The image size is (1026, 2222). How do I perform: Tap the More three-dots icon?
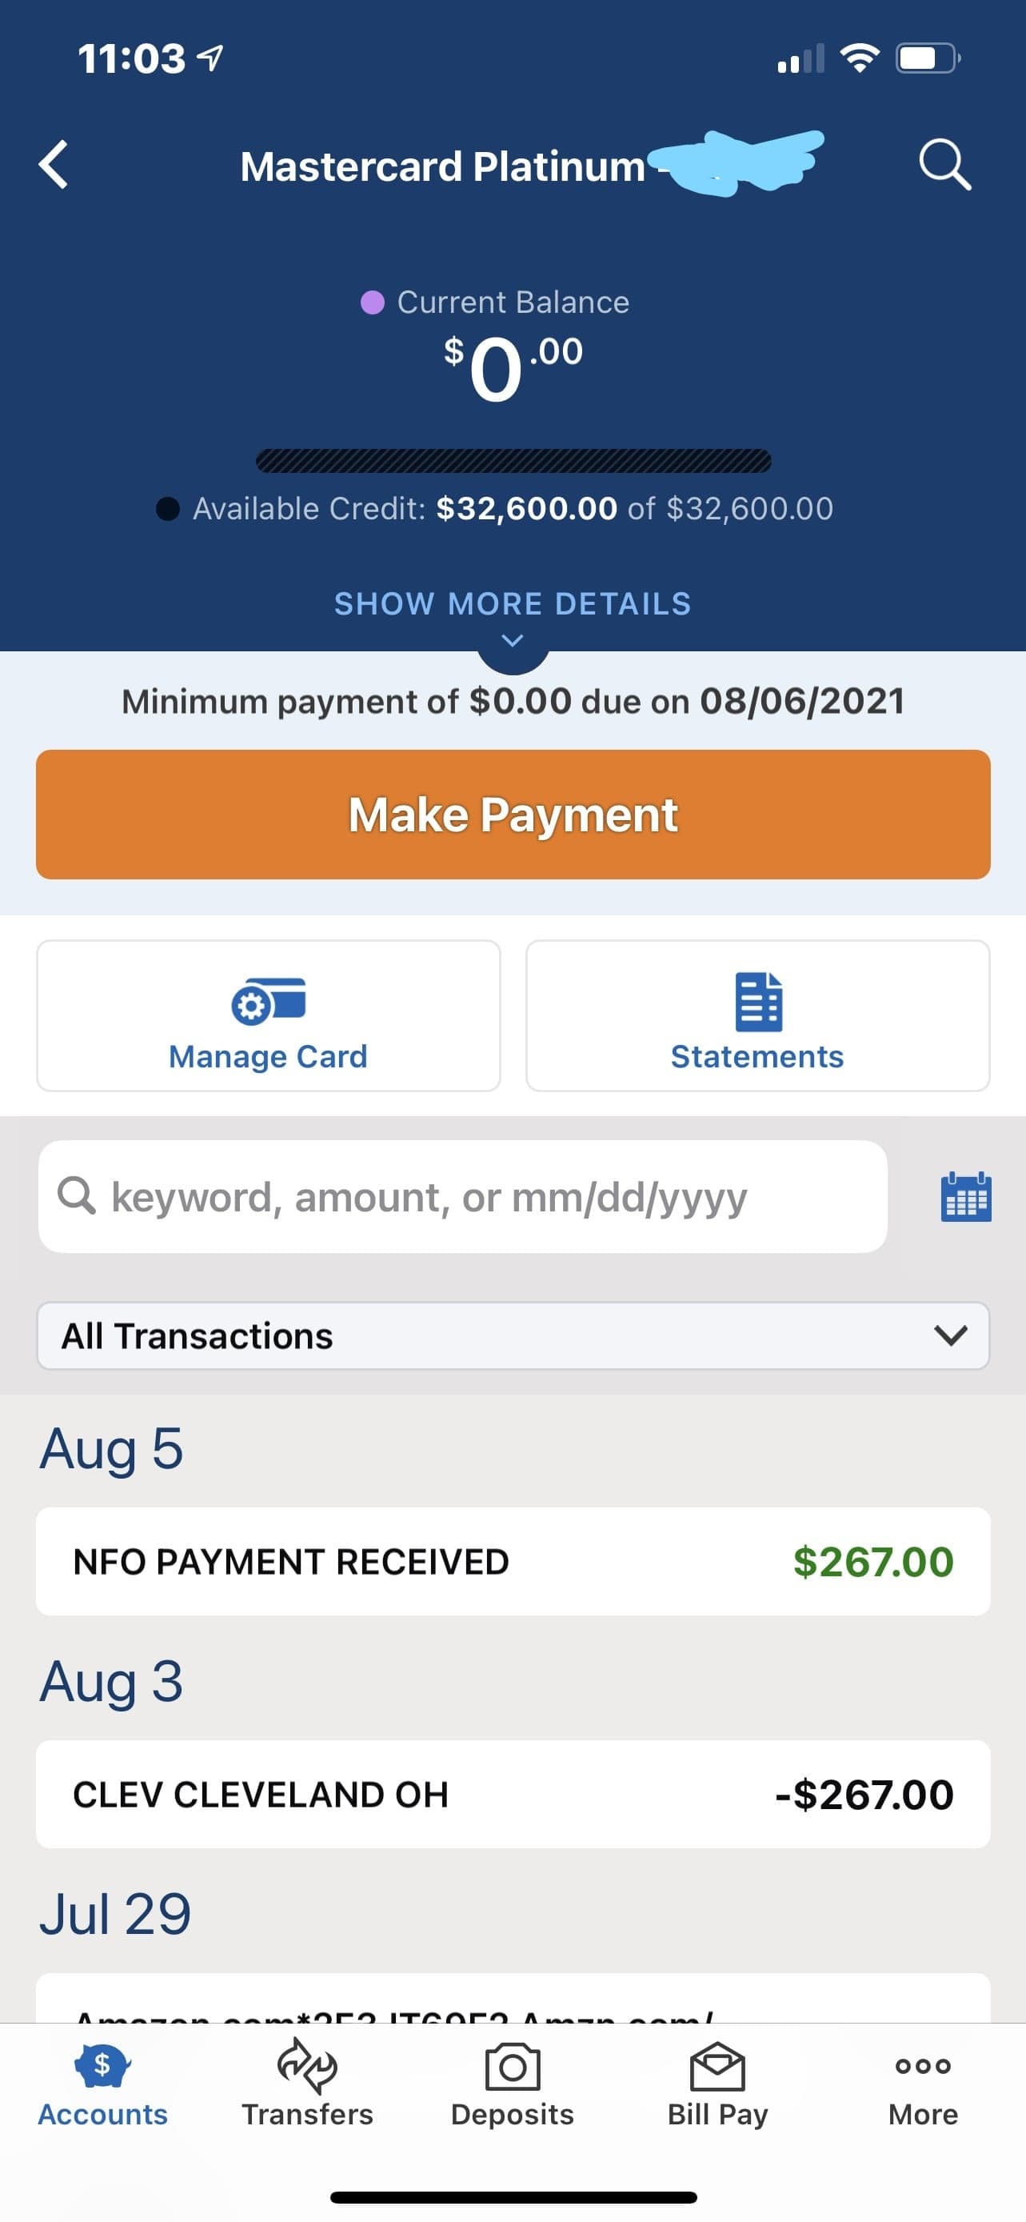click(923, 2065)
